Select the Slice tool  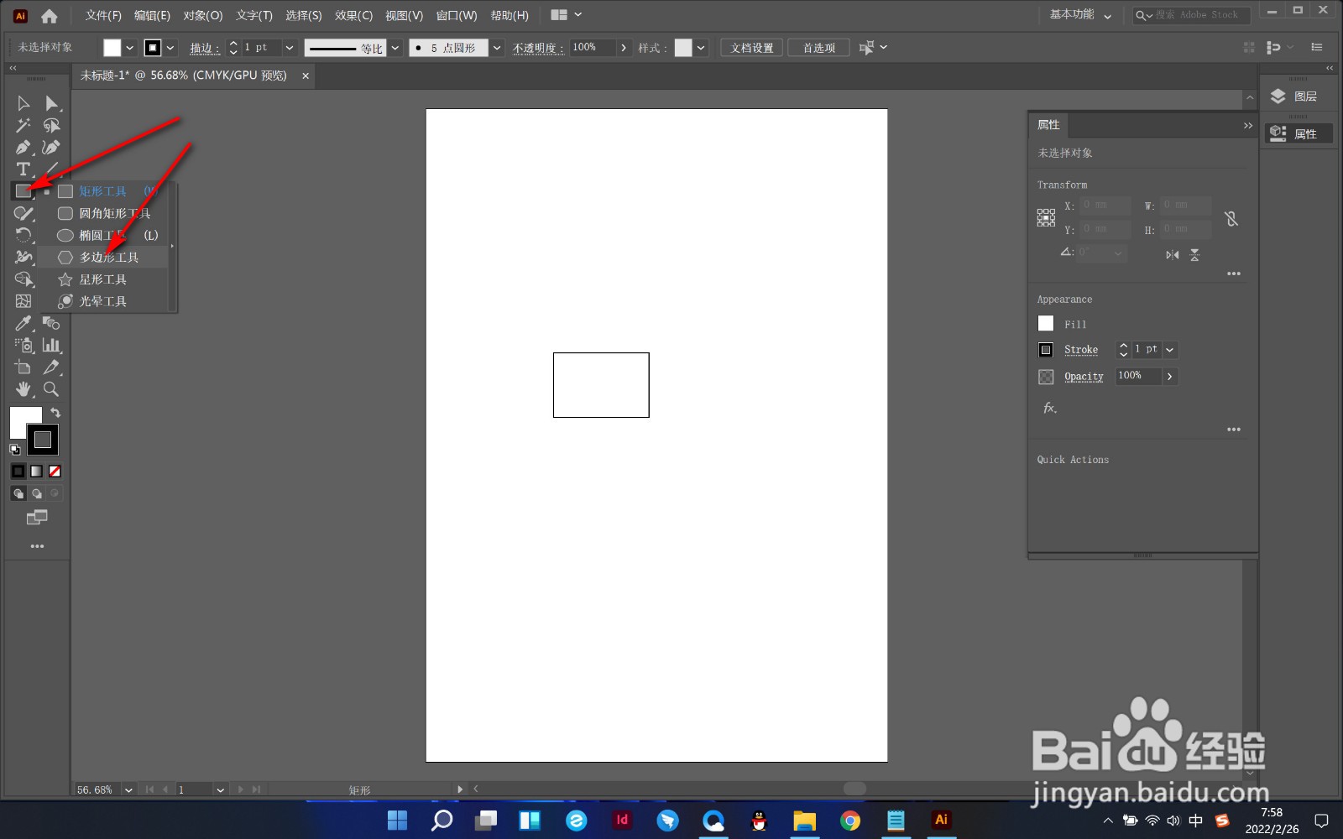52,367
